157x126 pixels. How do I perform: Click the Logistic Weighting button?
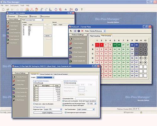coord(48,113)
